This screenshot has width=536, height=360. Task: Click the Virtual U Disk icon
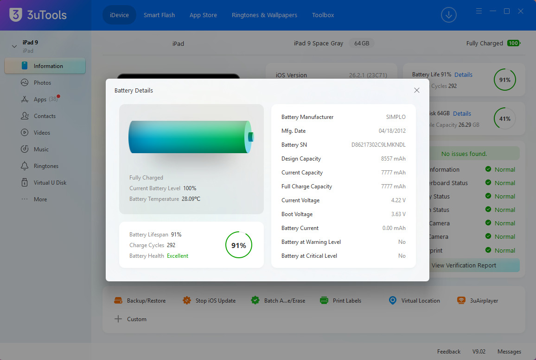(25, 182)
